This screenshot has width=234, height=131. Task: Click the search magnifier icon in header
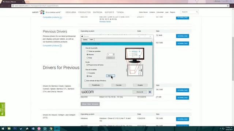[x=197, y=12]
